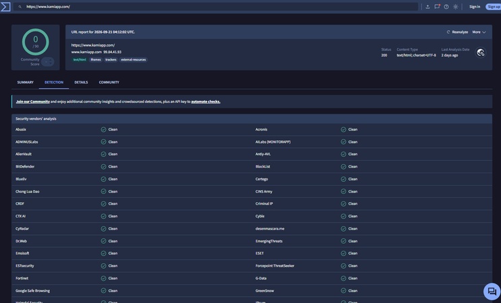Switch to the Summary tab
The width and height of the screenshot is (501, 303).
(x=25, y=82)
